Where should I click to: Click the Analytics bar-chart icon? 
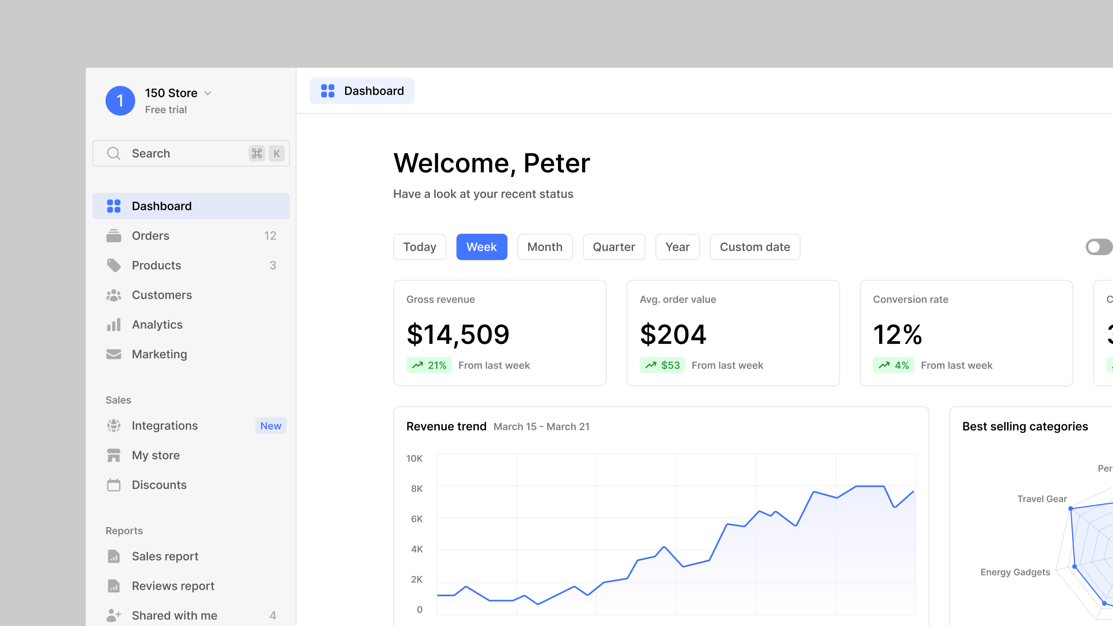[113, 325]
